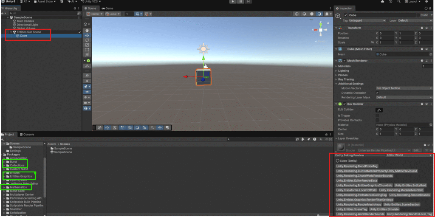Viewport: 435px width, 217px height.
Task: Toggle the scene visibility eye overlay icon
Action: click(x=87, y=92)
